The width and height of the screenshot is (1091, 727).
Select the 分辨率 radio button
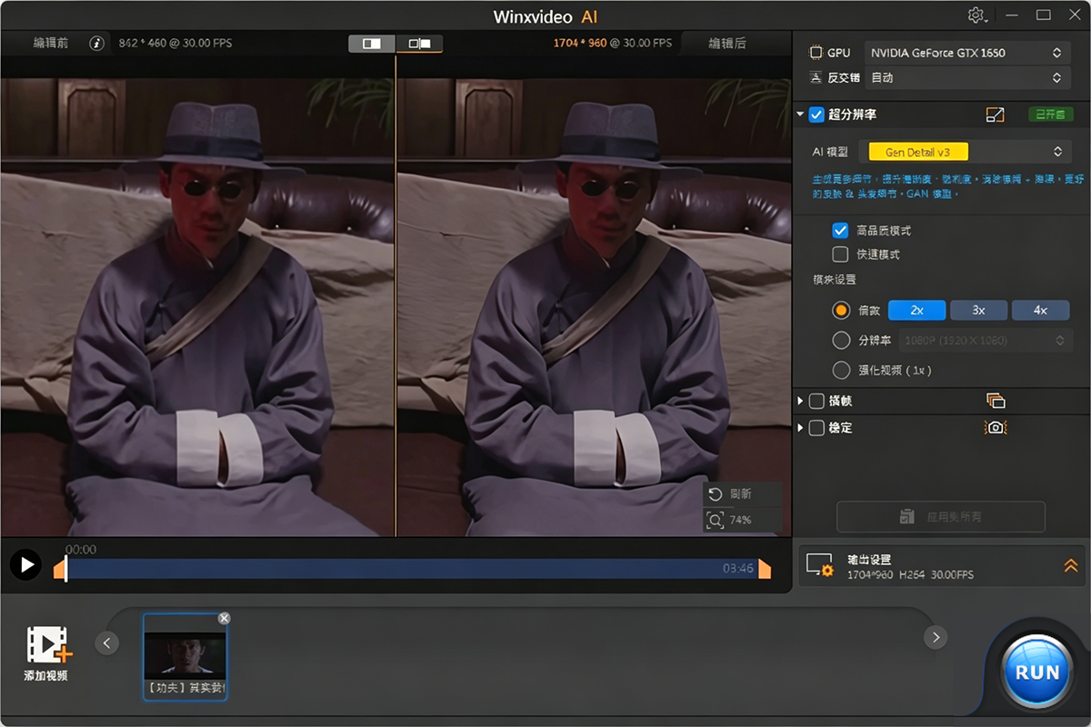(x=841, y=340)
